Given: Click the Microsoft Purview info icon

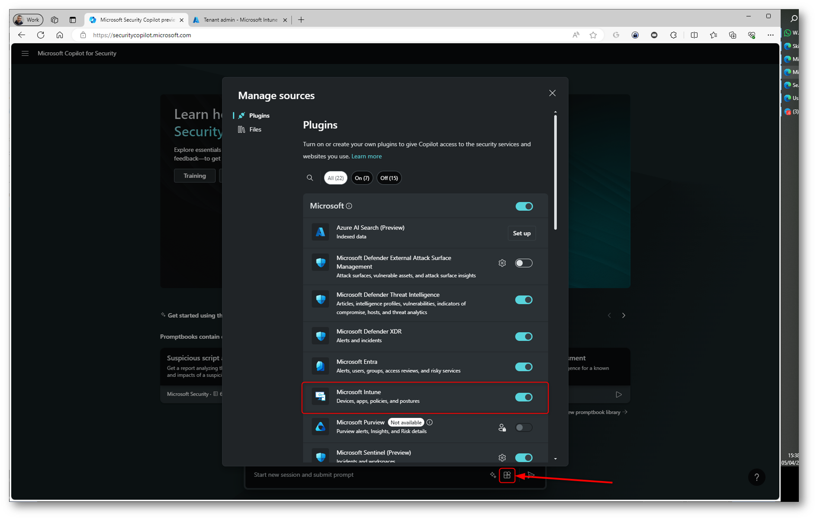Looking at the screenshot, I should click(x=429, y=422).
